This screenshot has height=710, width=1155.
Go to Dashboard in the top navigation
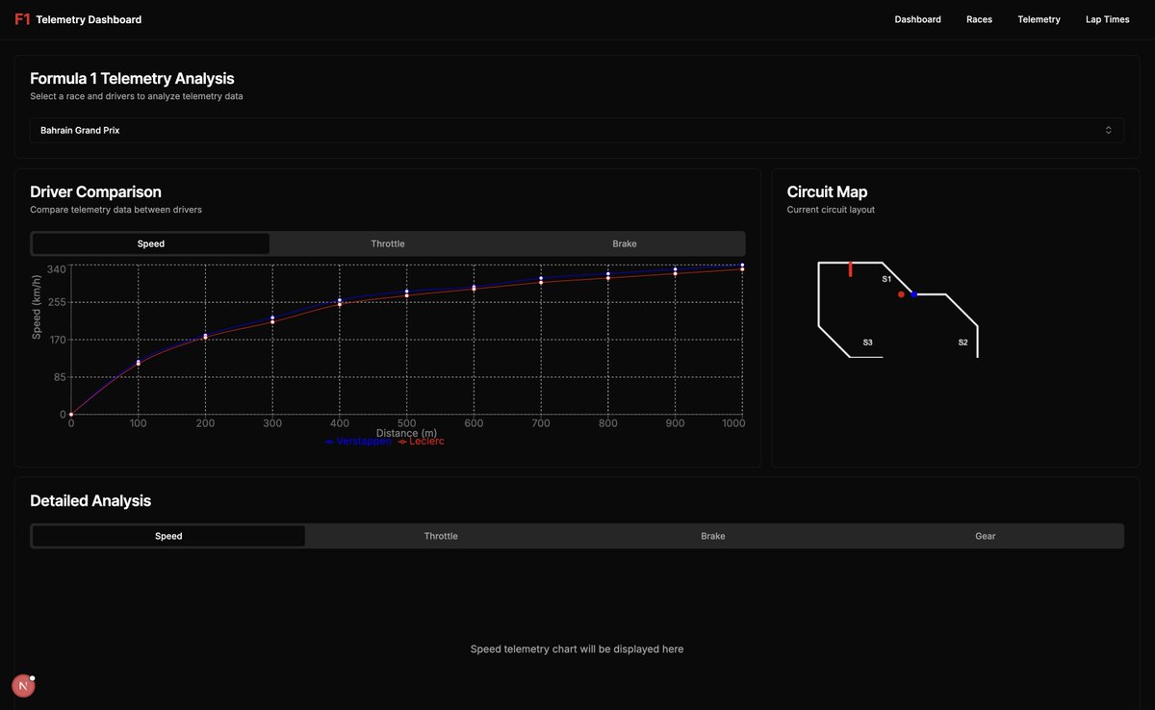tap(917, 19)
